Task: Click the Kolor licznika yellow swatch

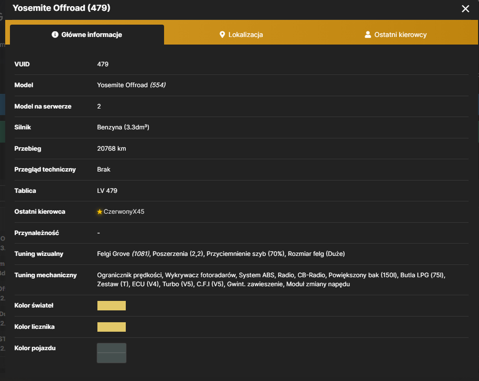Action: 112,327
